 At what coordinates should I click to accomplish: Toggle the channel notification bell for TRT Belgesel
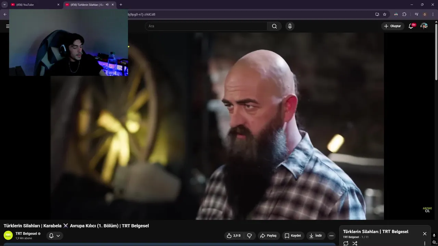51,236
